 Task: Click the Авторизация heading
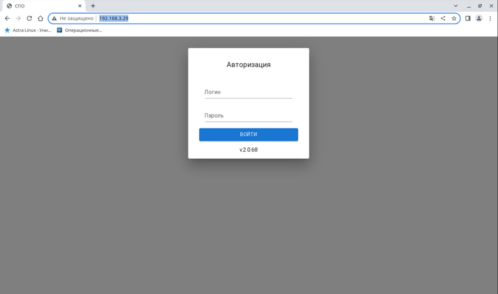point(248,65)
